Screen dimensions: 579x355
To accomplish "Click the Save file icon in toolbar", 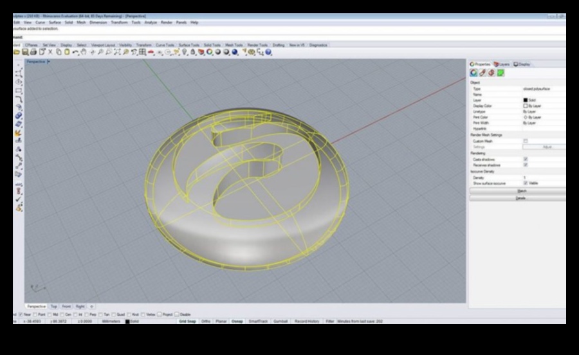I will [x=25, y=52].
